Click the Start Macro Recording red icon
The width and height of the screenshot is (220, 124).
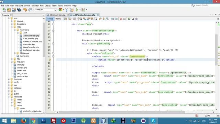click(121, 19)
